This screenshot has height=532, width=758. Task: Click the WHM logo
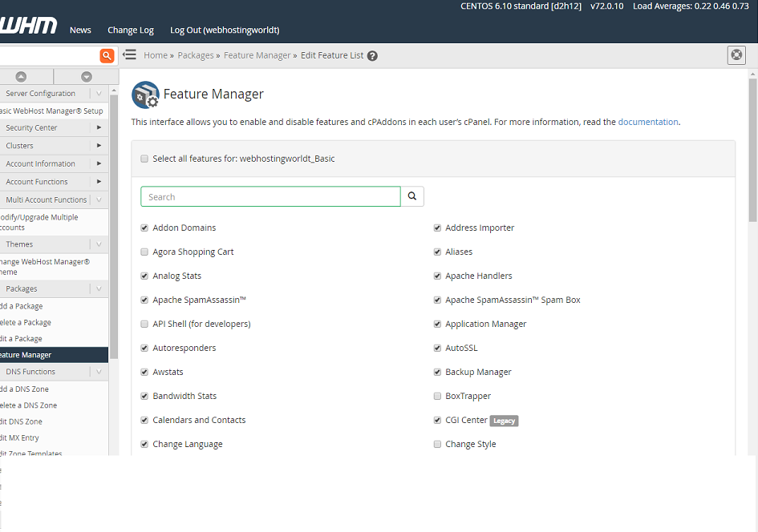pos(28,26)
